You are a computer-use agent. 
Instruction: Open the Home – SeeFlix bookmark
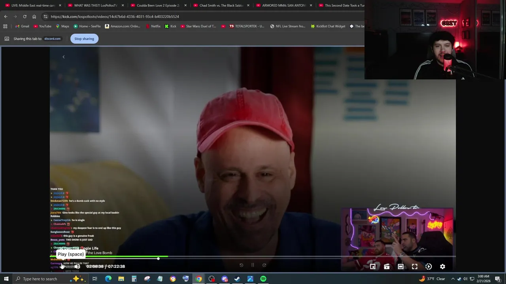87,26
